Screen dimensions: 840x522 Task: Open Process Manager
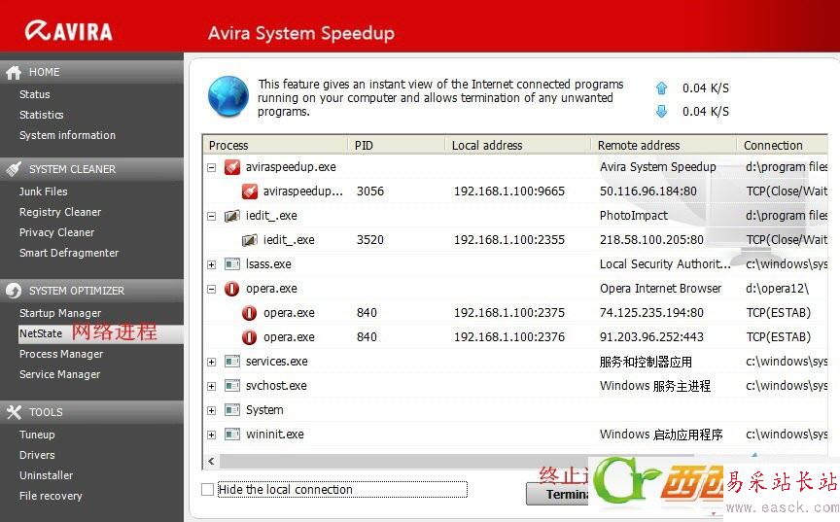point(61,354)
